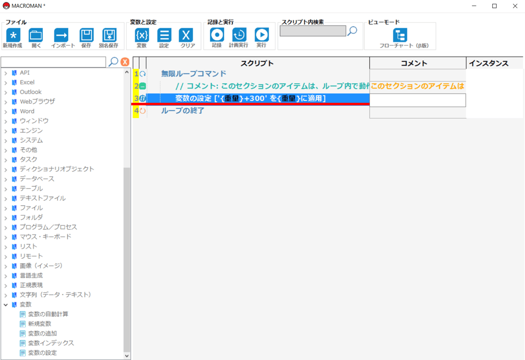Viewport: 525px width, 360px height.
Task: Click the 開く (Open) folder icon
Action: [36, 35]
